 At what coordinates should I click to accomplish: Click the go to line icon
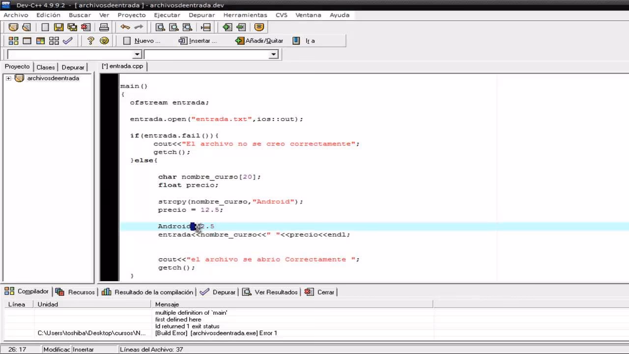click(x=206, y=28)
